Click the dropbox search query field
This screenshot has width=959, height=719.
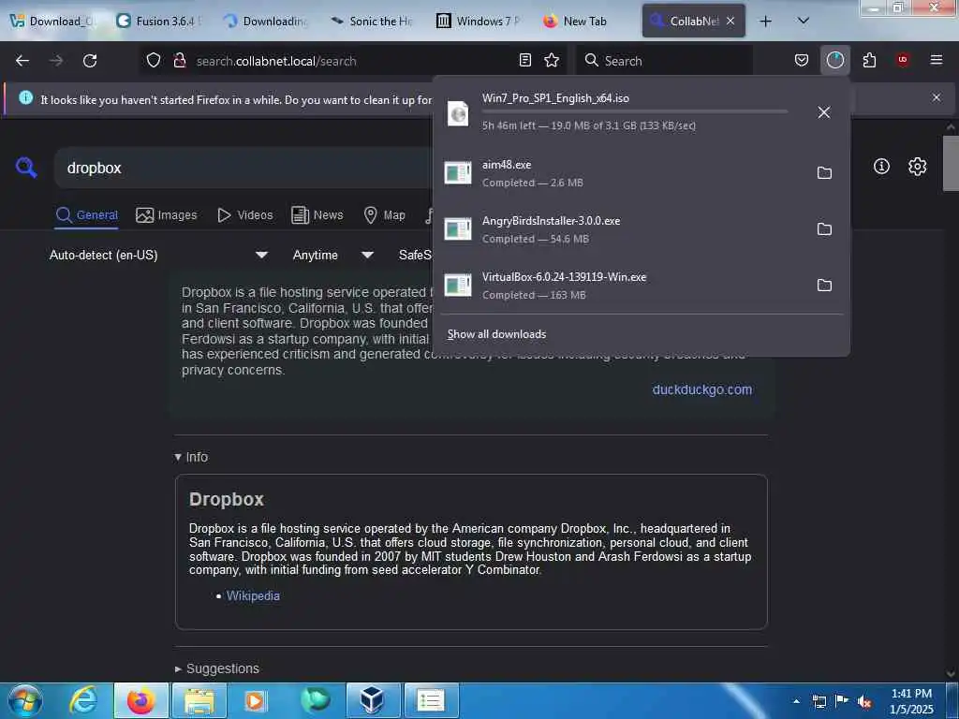tap(244, 169)
